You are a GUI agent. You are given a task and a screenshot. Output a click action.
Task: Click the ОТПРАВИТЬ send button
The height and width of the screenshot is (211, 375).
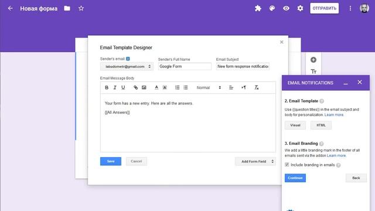click(x=324, y=8)
